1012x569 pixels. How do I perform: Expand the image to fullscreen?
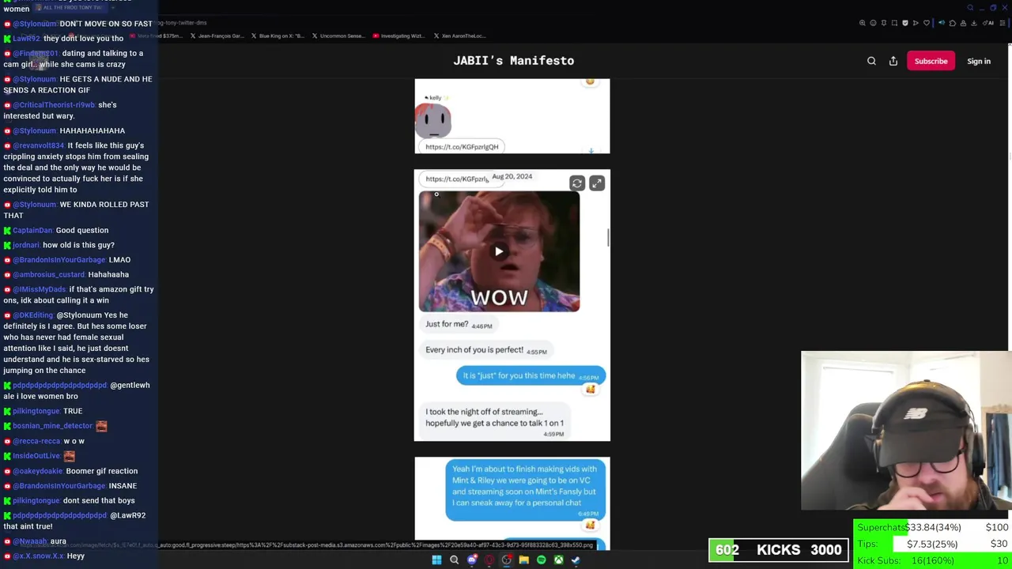(597, 183)
